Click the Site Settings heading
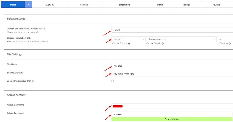Viewport: 233px width, 122px height. click(14, 54)
